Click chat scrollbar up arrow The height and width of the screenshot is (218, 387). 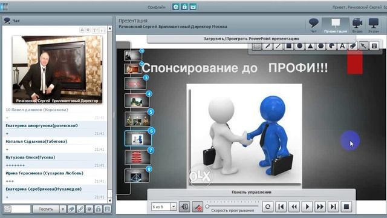110,28
